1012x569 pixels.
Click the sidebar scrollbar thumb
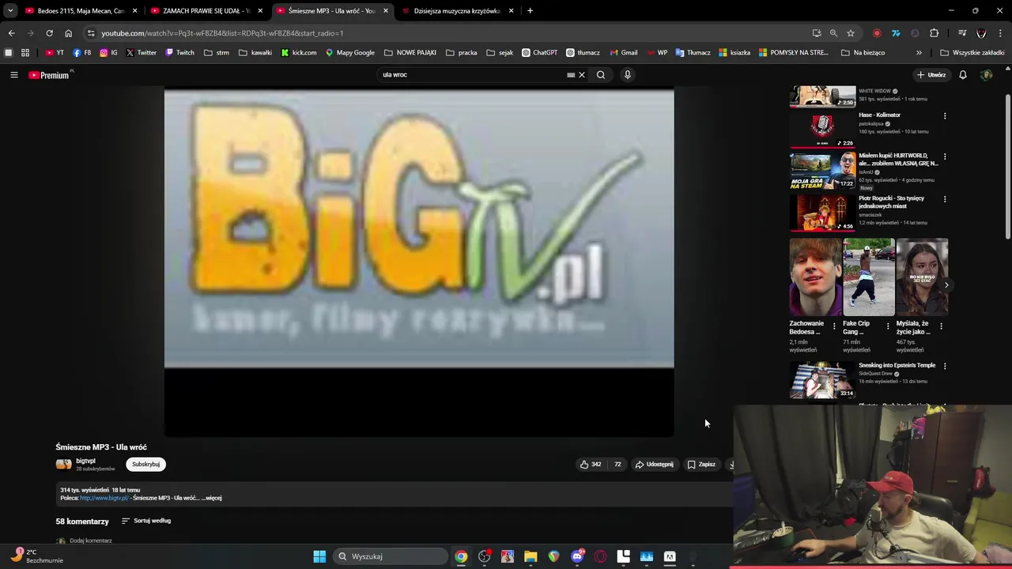click(1007, 166)
